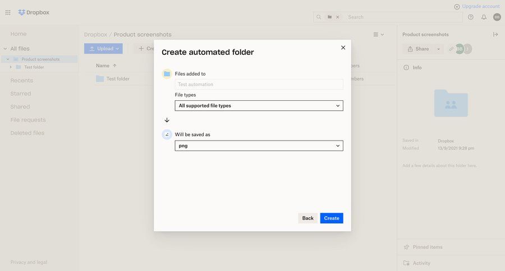Click the Product screenshots breadcrumb title

tap(143, 34)
